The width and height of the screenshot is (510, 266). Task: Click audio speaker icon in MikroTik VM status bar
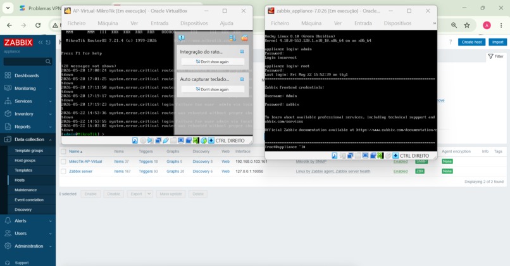(150, 141)
